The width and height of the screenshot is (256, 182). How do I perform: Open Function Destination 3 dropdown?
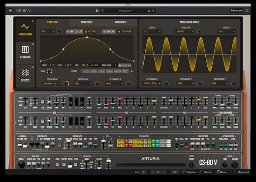(x=114, y=84)
